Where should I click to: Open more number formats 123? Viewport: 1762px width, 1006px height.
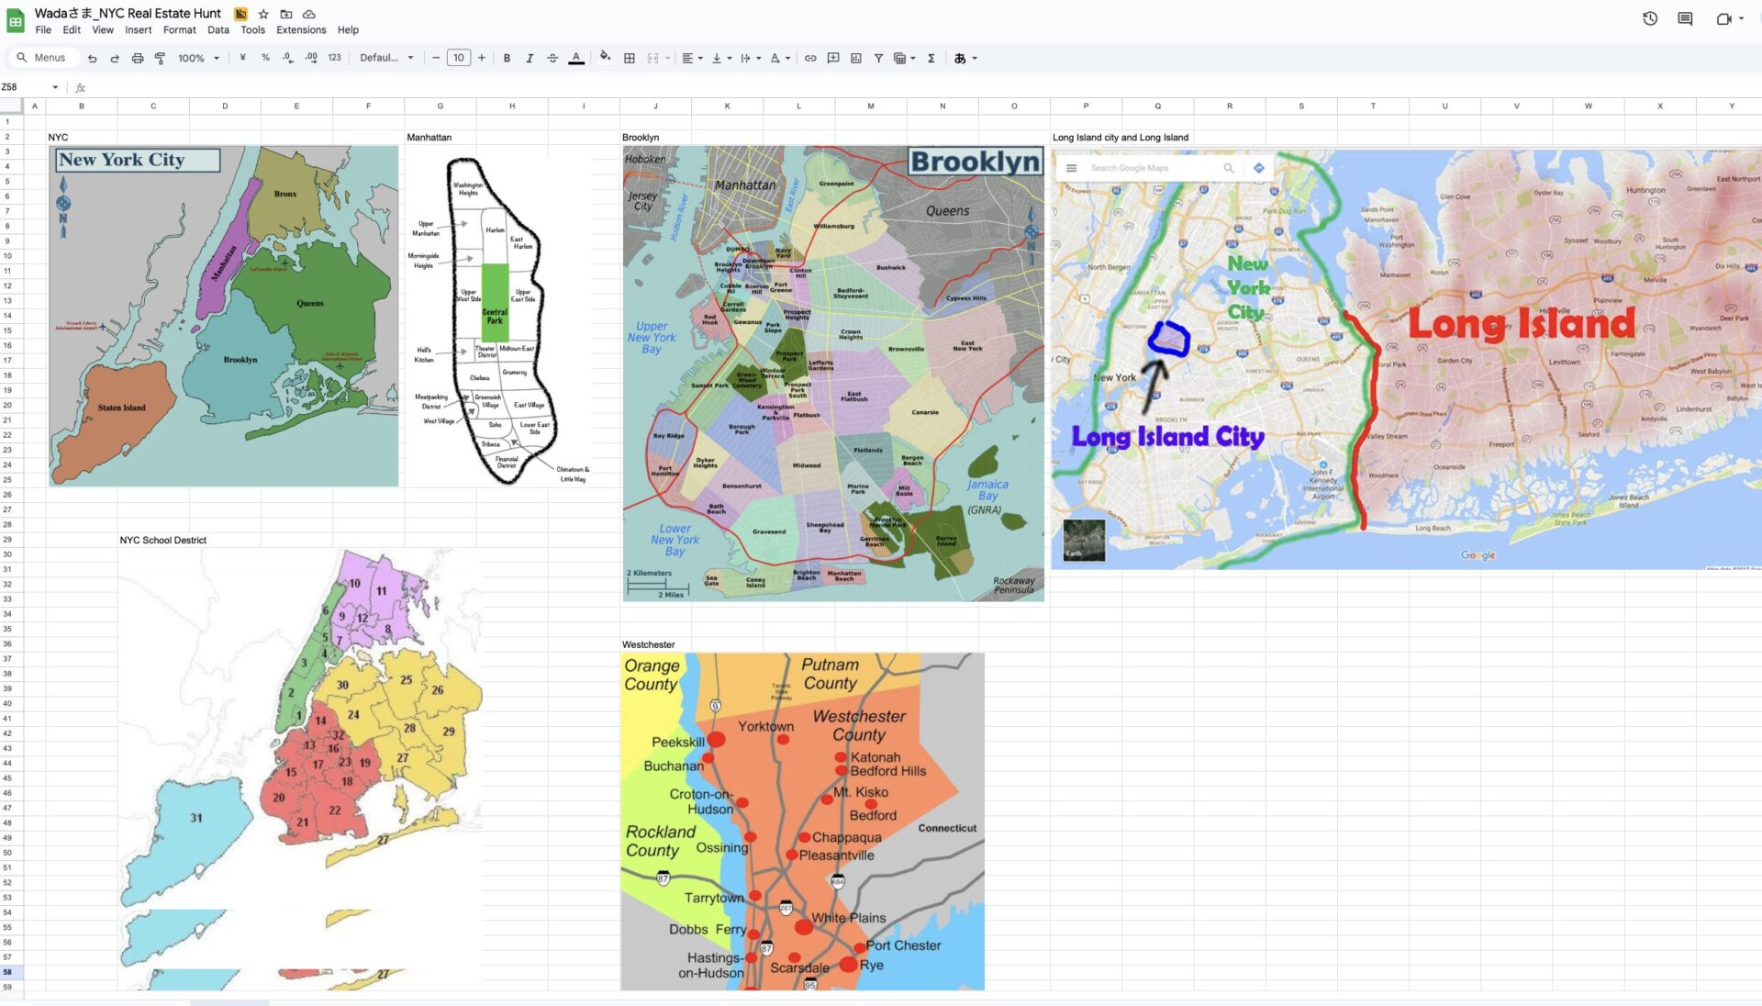334,58
